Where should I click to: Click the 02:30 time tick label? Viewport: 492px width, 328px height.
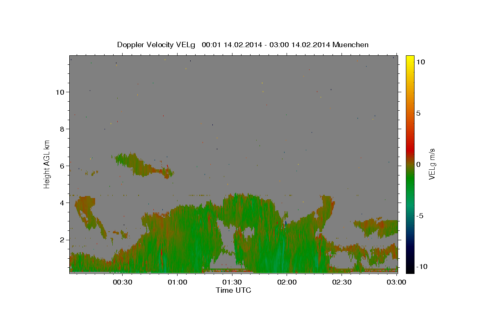[342, 282]
